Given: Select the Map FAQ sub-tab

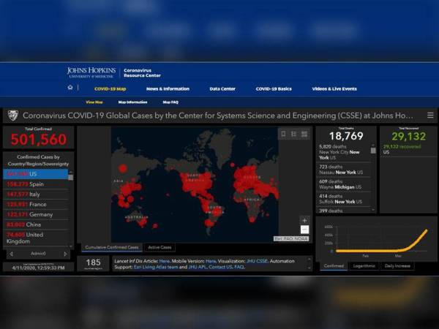Looking at the screenshot, I should [x=170, y=102].
